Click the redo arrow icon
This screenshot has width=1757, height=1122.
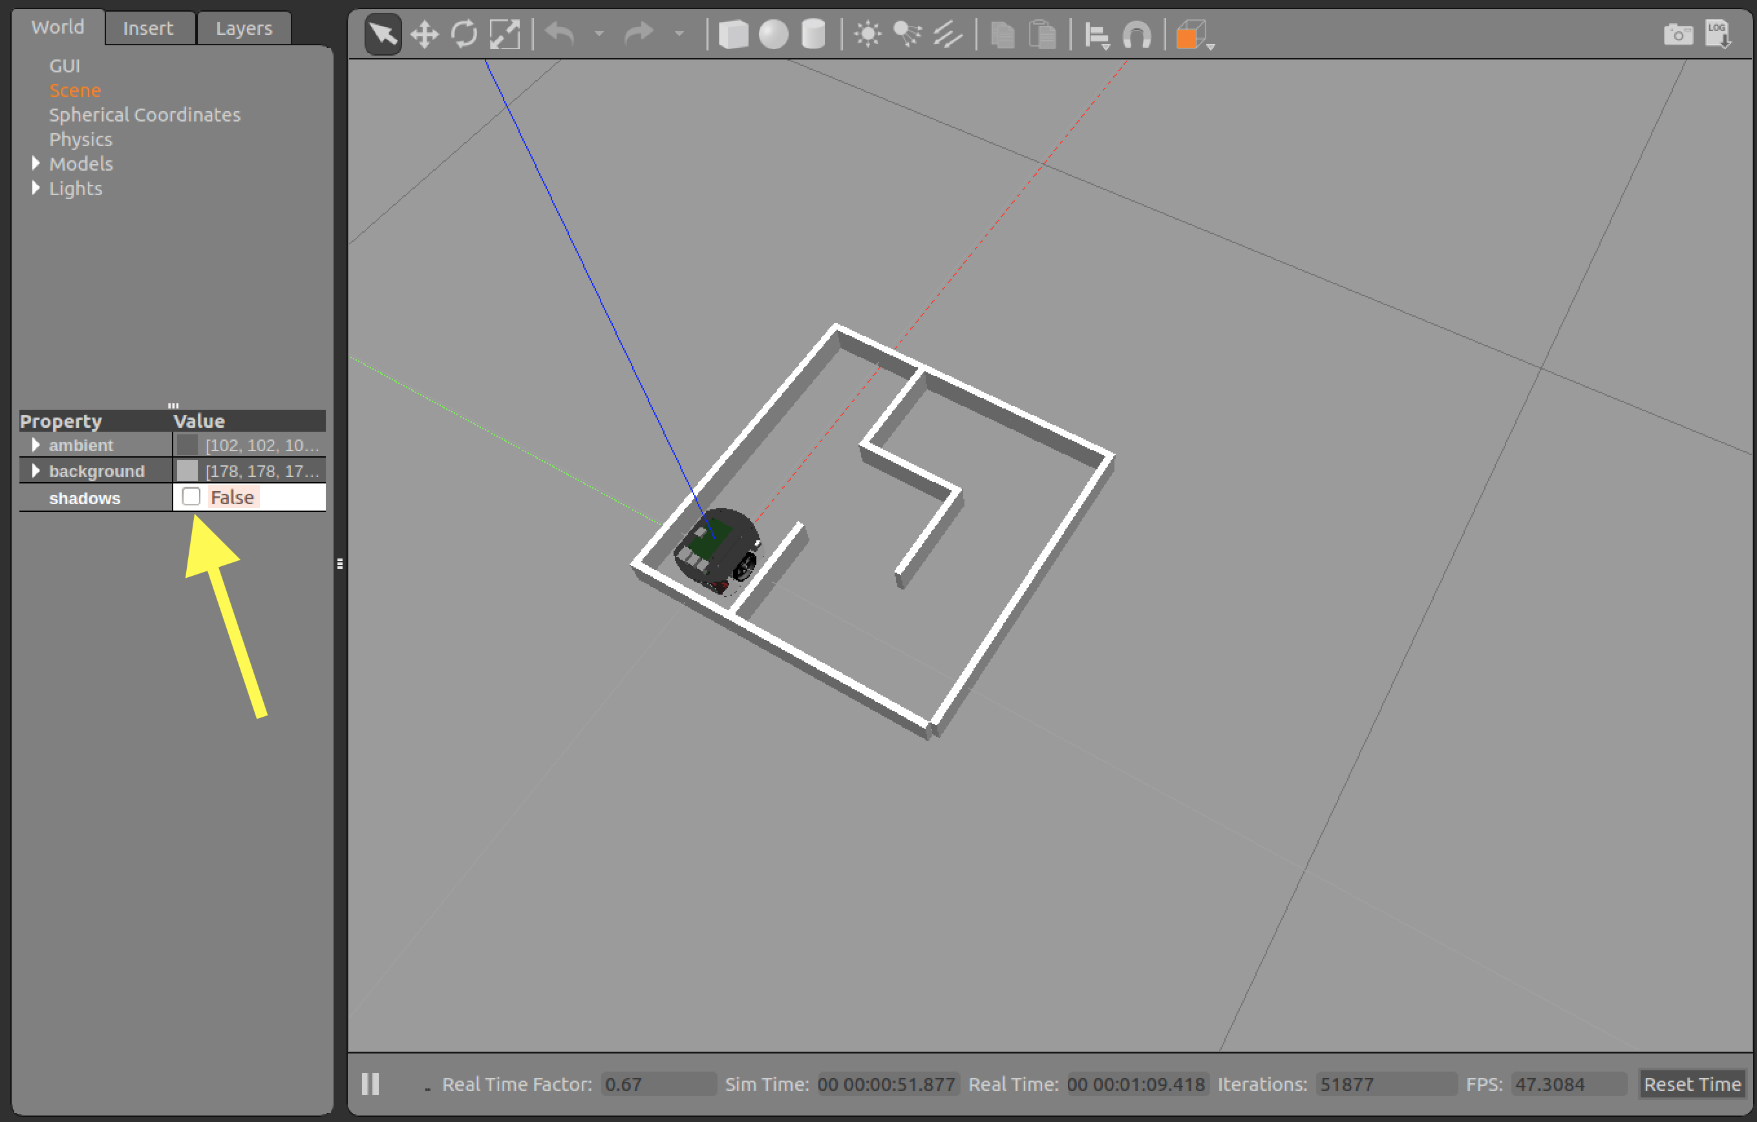click(x=640, y=34)
